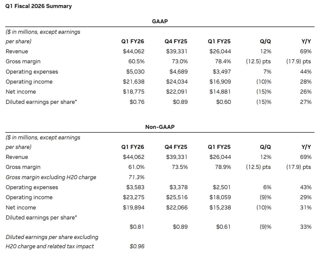Select Non-GAAP Q4 FY25 operating income $25,516

[x=177, y=197]
